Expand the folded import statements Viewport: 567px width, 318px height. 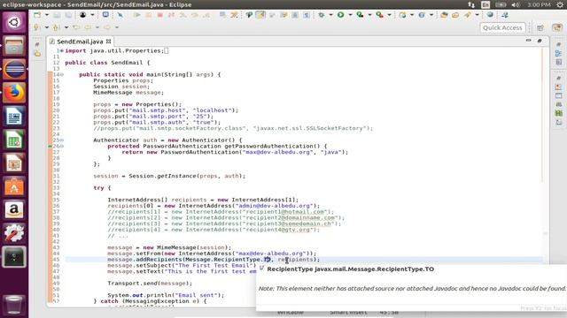pos(62,51)
